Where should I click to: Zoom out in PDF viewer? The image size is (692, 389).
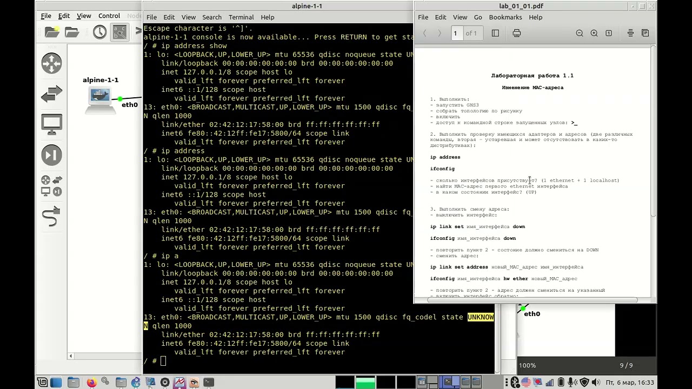point(580,33)
